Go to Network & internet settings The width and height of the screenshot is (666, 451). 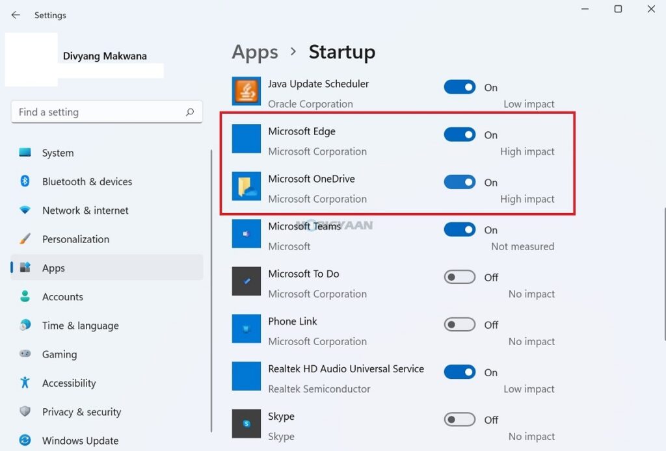point(107,211)
